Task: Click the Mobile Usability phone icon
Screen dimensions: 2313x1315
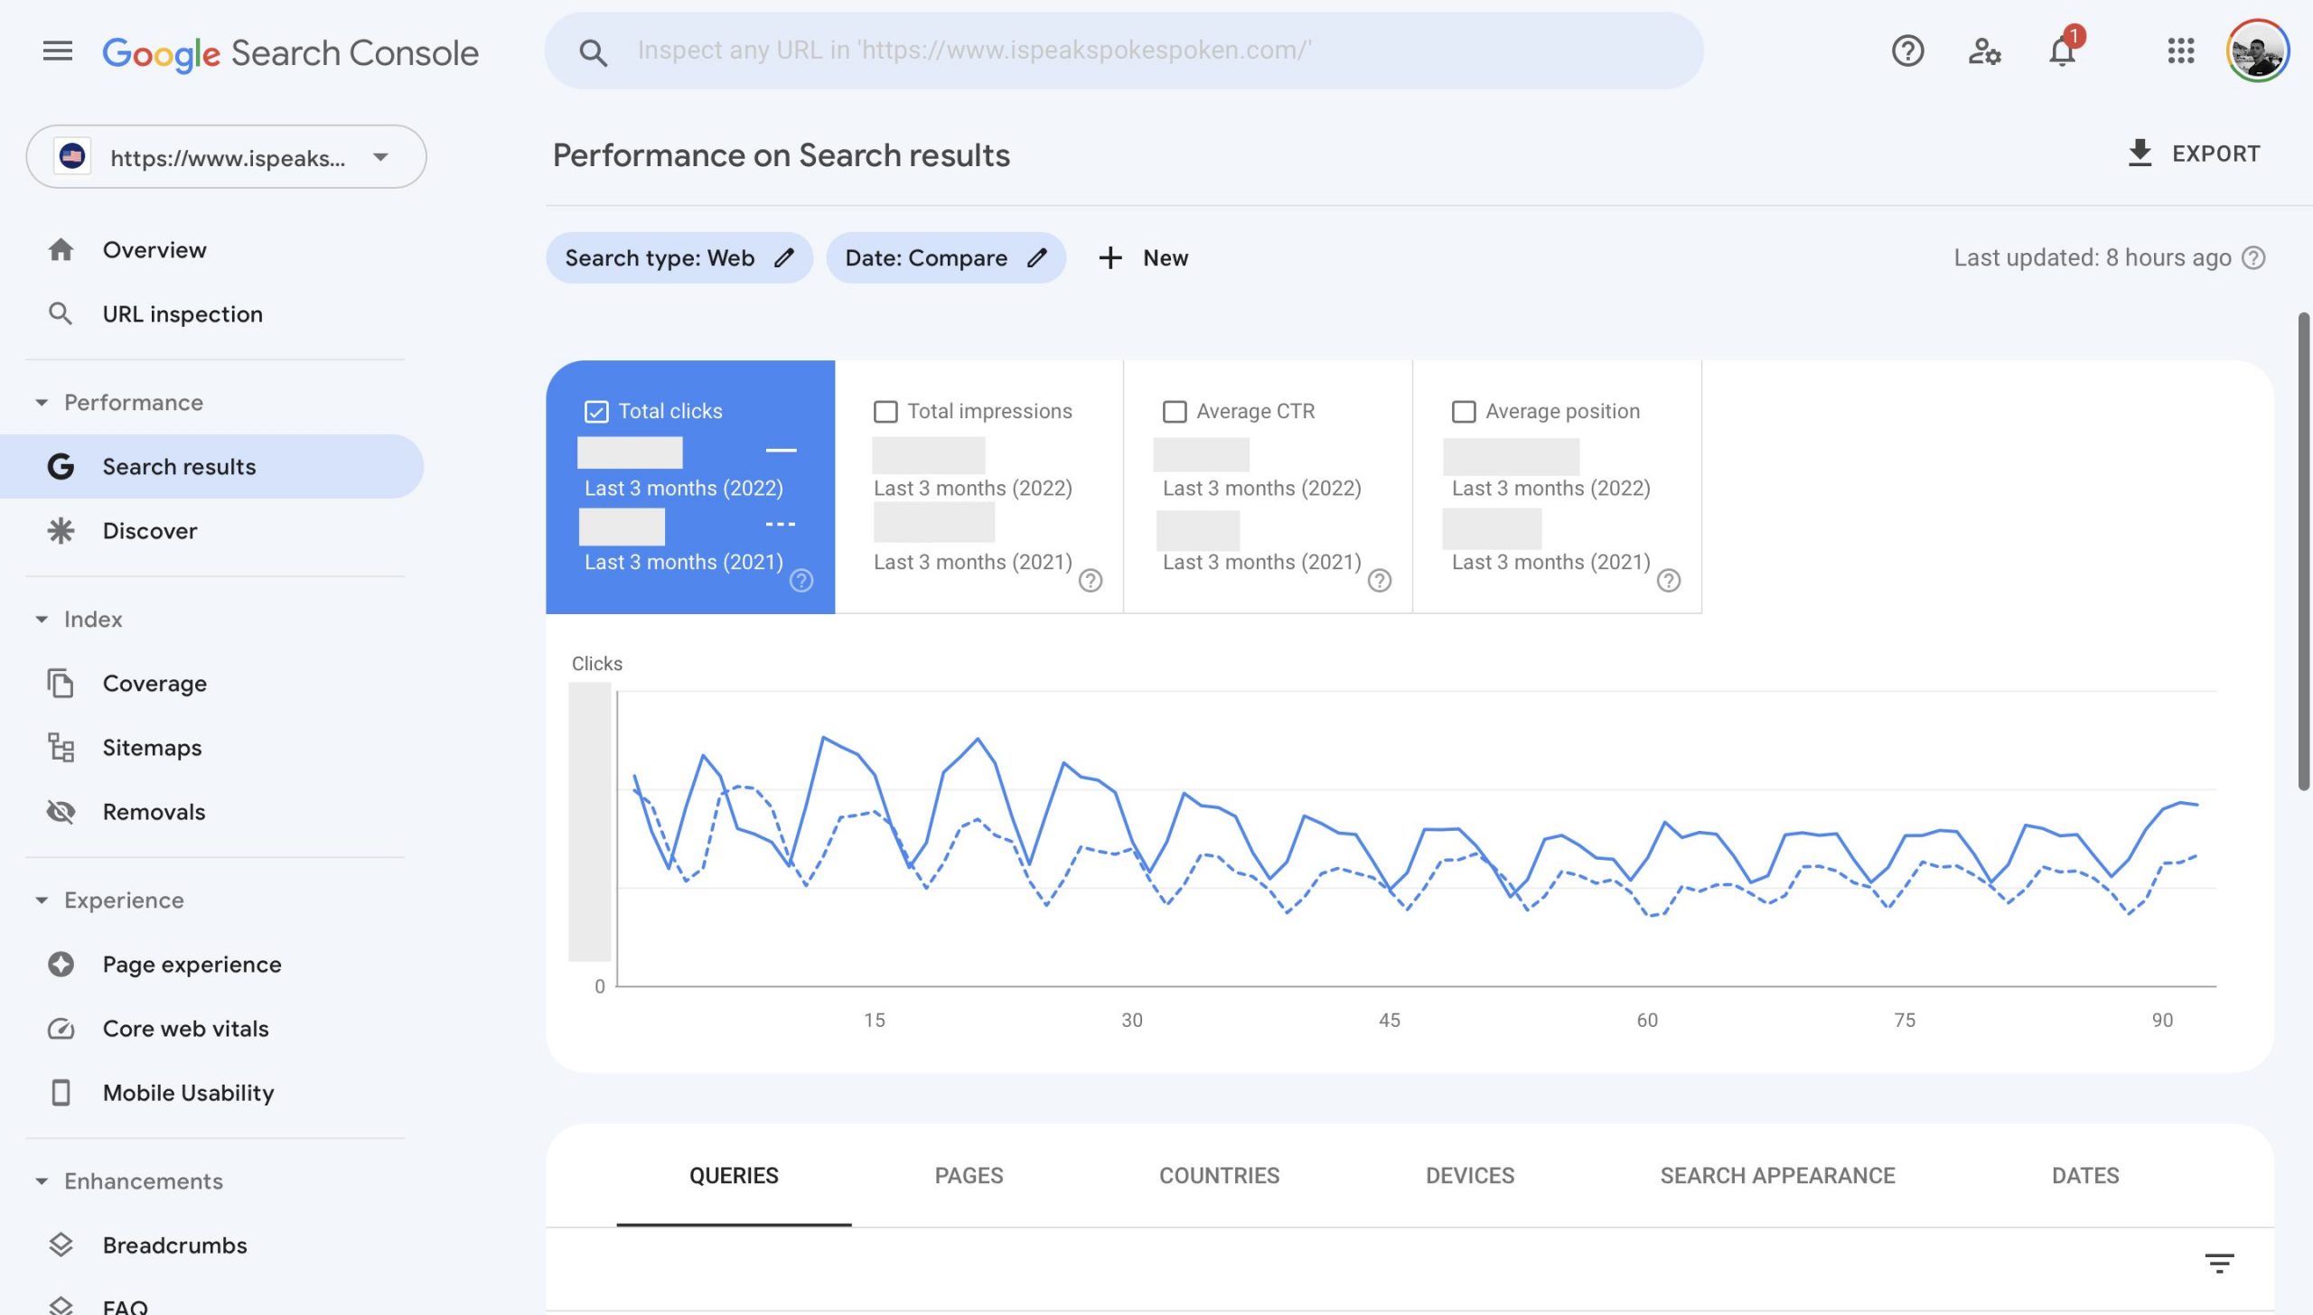Action: point(61,1093)
